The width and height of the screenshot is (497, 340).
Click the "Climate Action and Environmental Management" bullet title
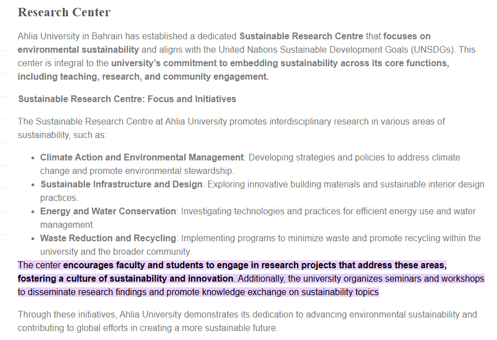coord(142,157)
